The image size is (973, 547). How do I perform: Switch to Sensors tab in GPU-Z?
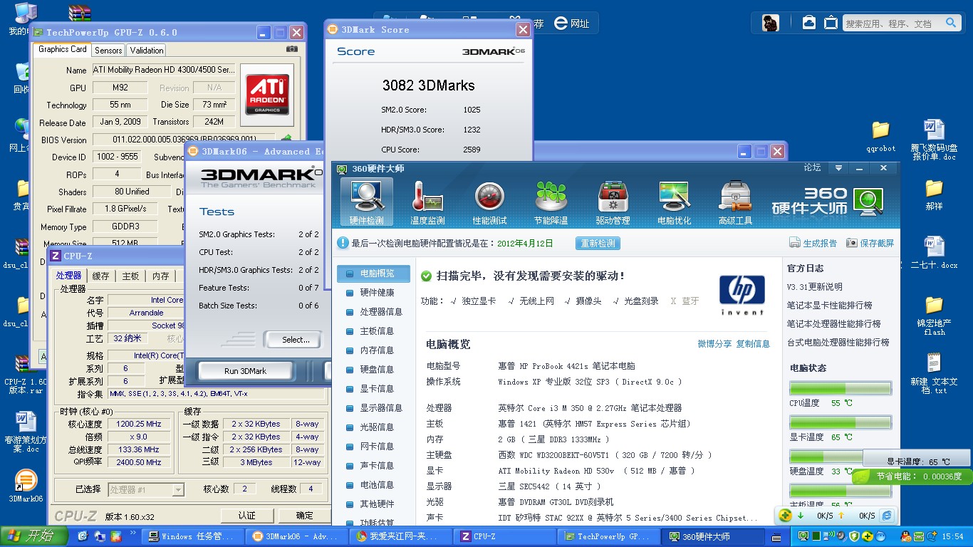(108, 51)
